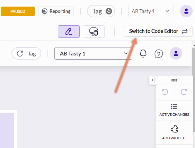Open the device preview icon
This screenshot has width=195, height=148.
pyautogui.click(x=94, y=32)
